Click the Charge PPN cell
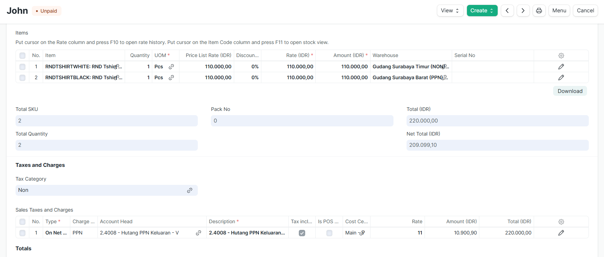Screen dimensions: 604x257 click(84, 233)
